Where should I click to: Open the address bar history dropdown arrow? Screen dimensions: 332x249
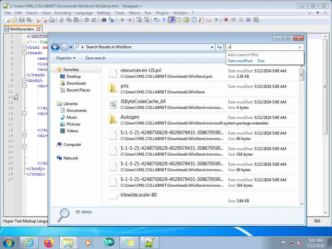tap(212, 47)
